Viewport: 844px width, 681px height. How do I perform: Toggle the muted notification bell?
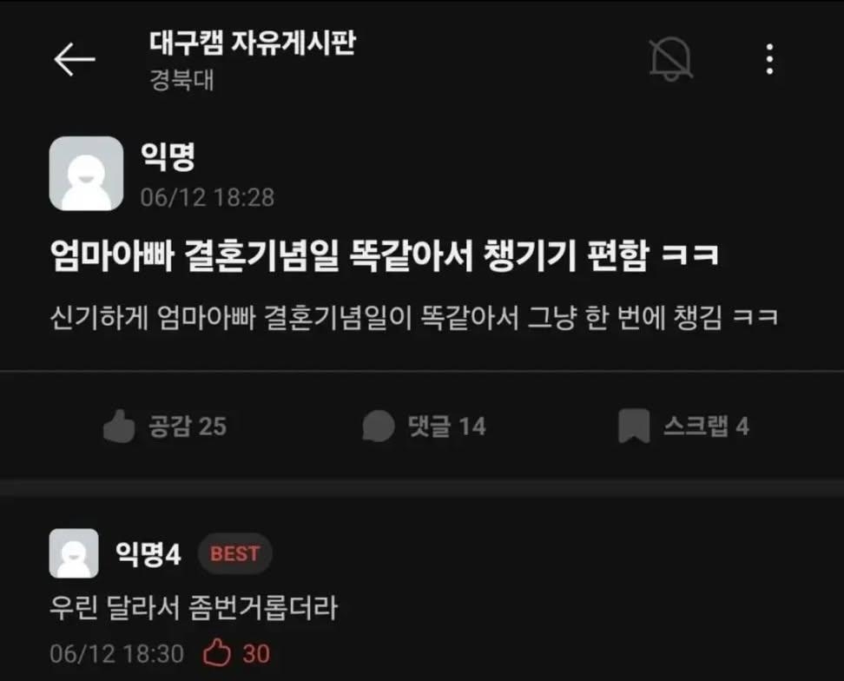[x=670, y=59]
